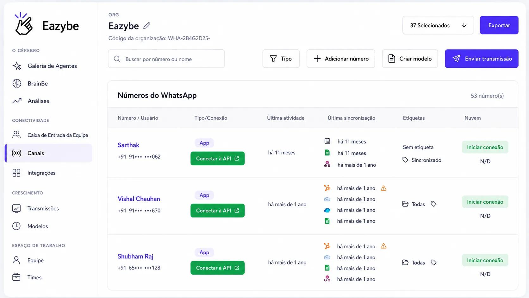
Task: Open the Tipo filter
Action: (281, 59)
